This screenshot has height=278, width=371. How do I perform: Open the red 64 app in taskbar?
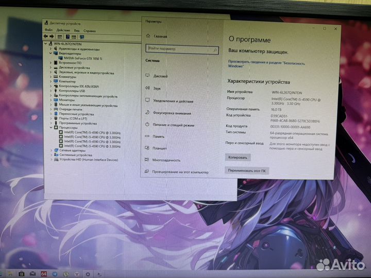point(44,274)
